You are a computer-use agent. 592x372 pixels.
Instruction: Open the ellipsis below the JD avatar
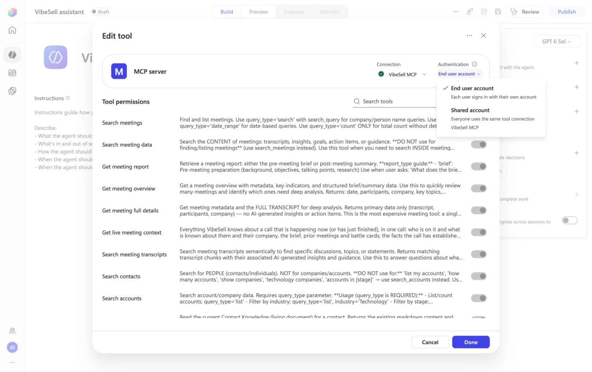click(x=12, y=363)
